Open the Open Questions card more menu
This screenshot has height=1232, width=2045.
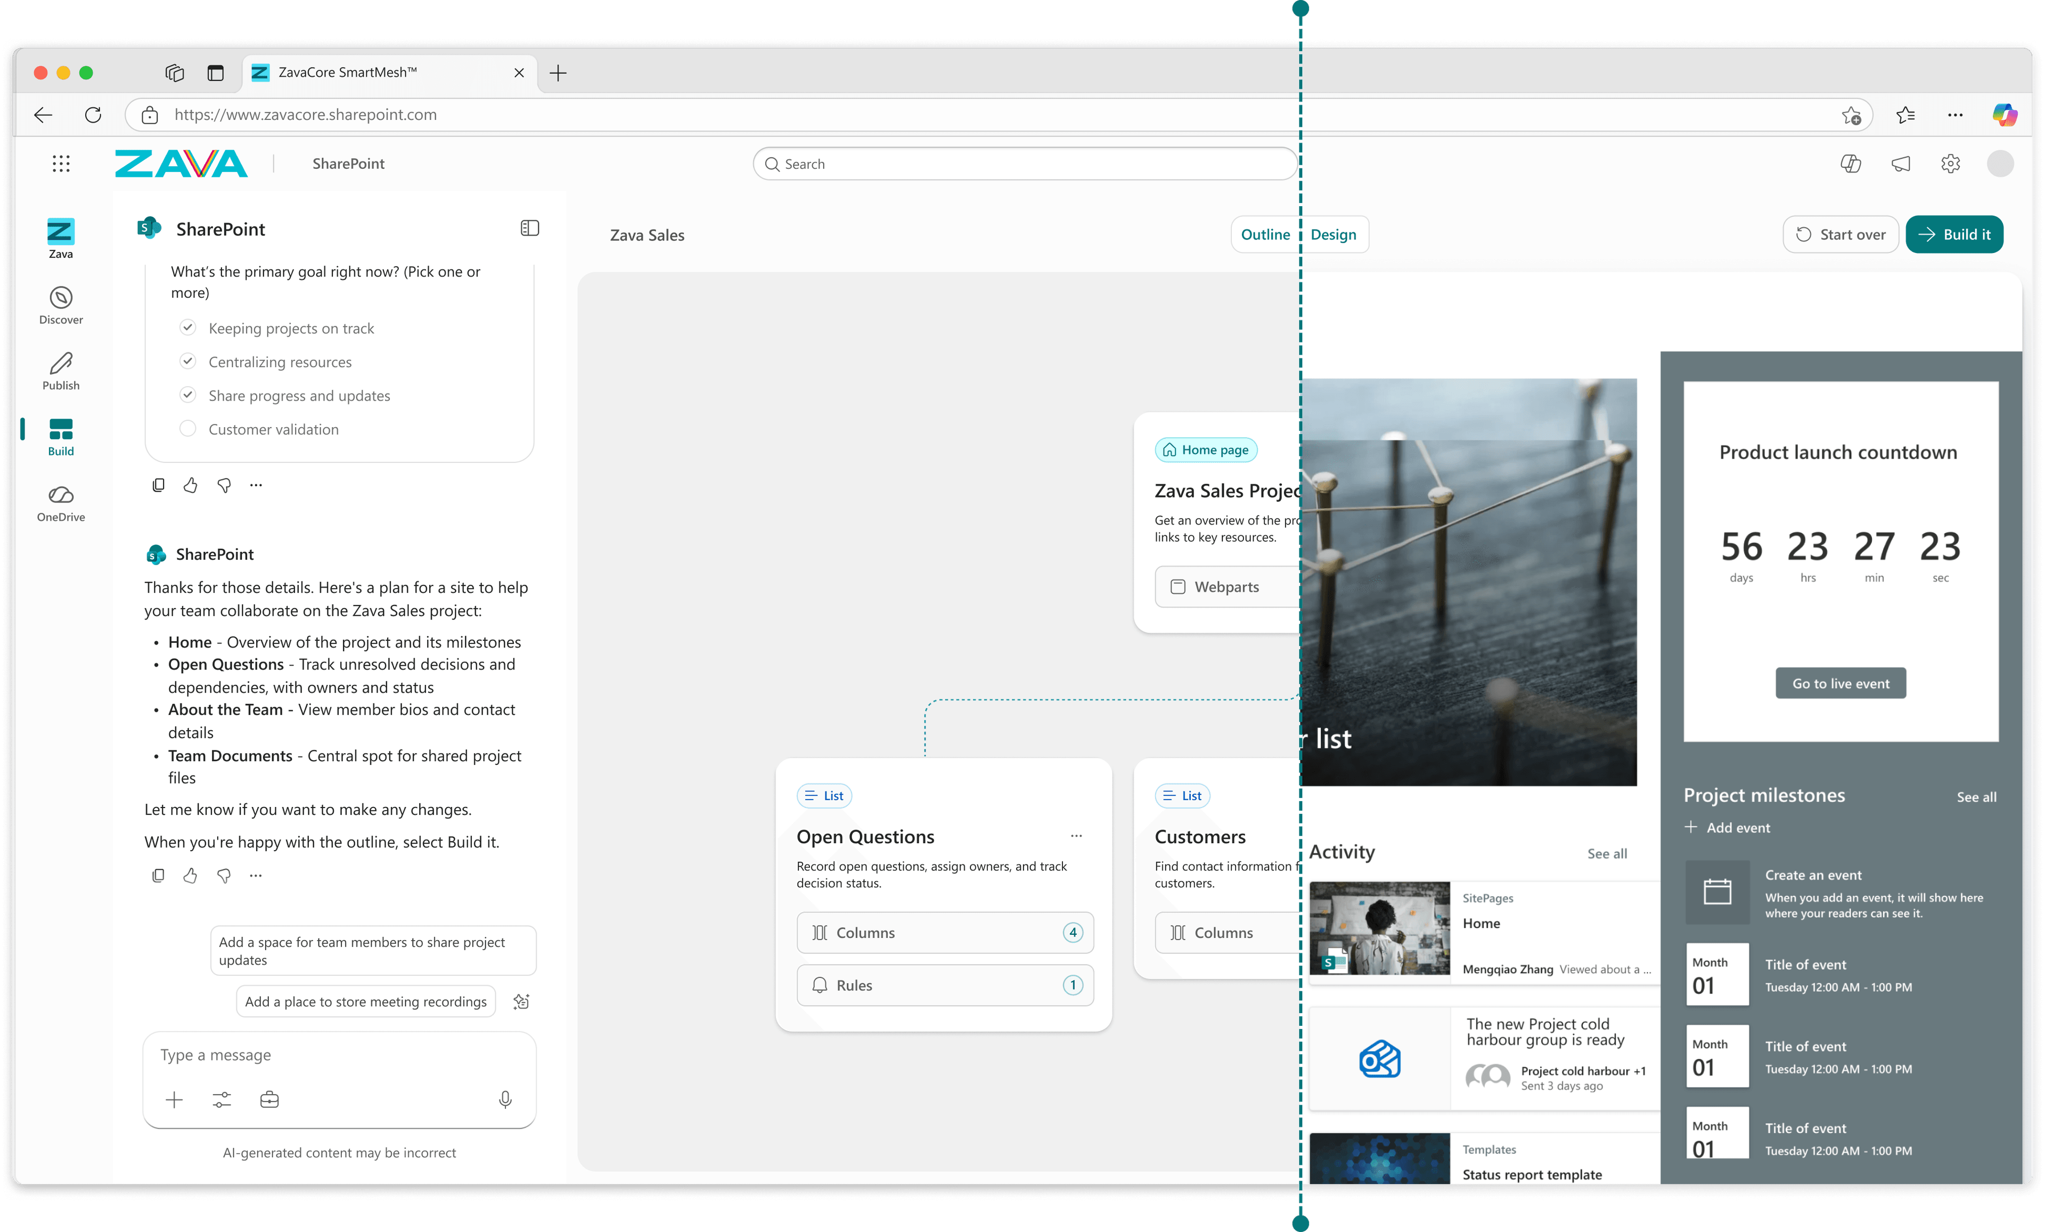click(1076, 836)
